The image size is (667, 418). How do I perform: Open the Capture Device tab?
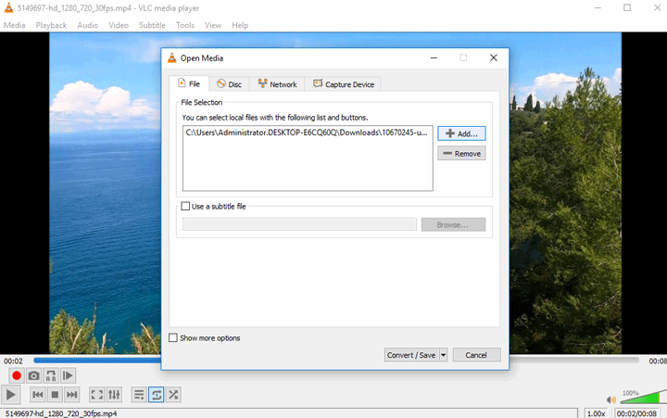[344, 84]
